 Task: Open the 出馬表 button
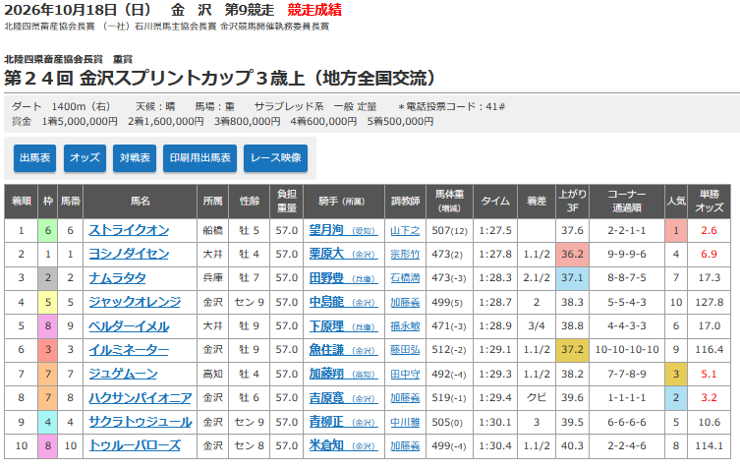click(x=35, y=157)
